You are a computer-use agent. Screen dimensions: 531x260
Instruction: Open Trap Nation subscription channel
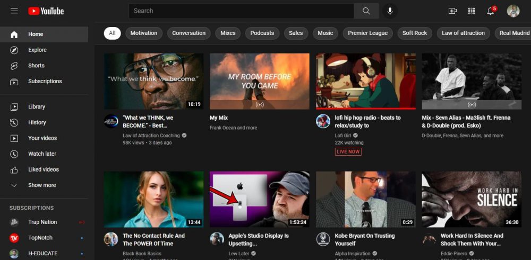pyautogui.click(x=44, y=222)
